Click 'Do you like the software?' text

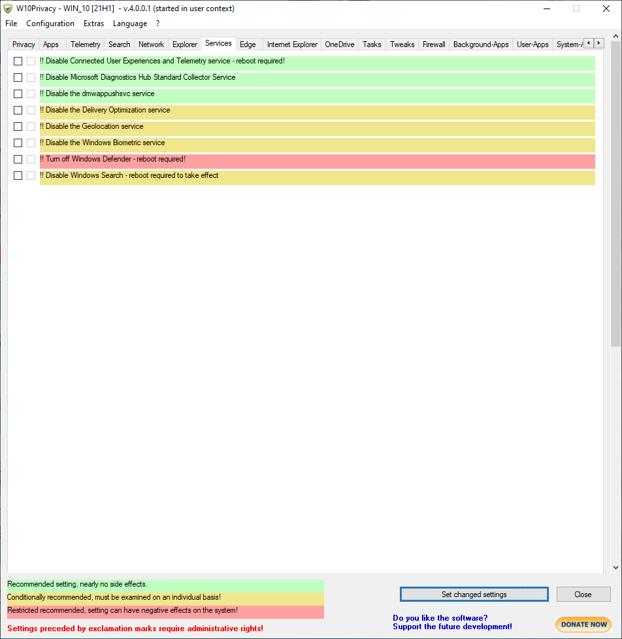(440, 618)
